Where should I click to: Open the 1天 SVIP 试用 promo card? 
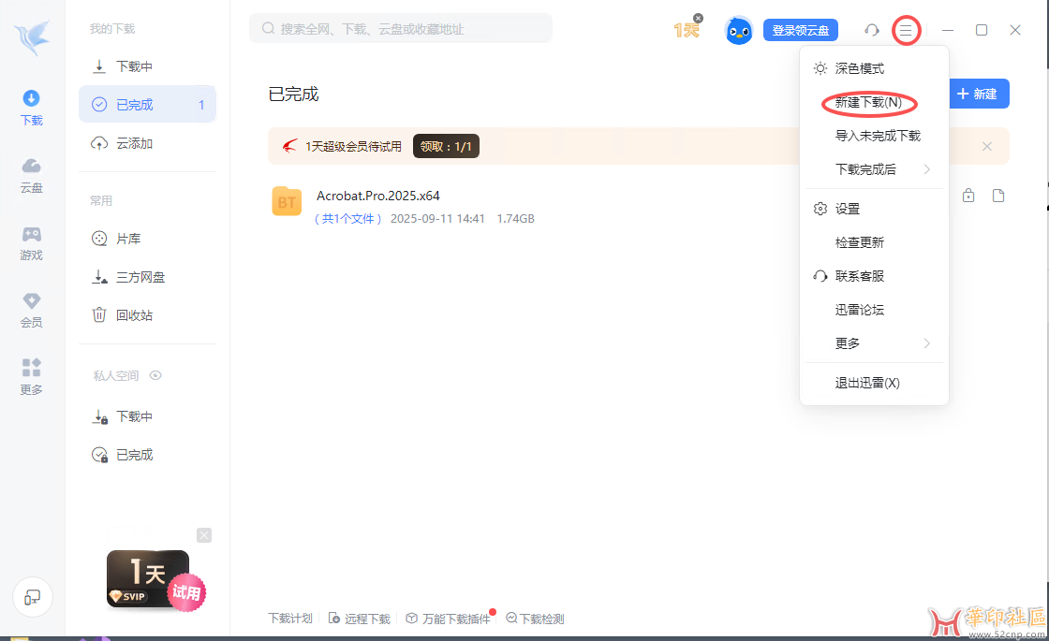pos(155,580)
